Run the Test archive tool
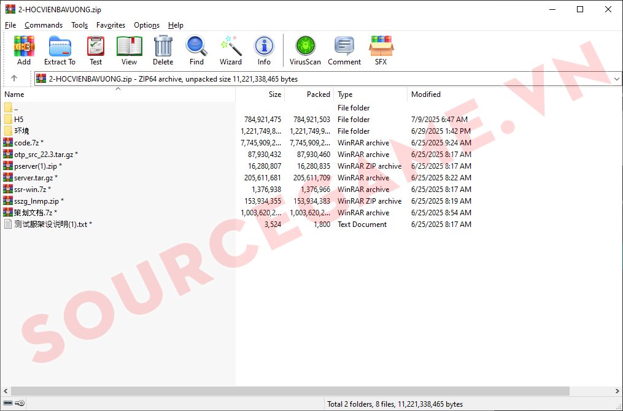Image resolution: width=623 pixels, height=411 pixels. [x=96, y=50]
